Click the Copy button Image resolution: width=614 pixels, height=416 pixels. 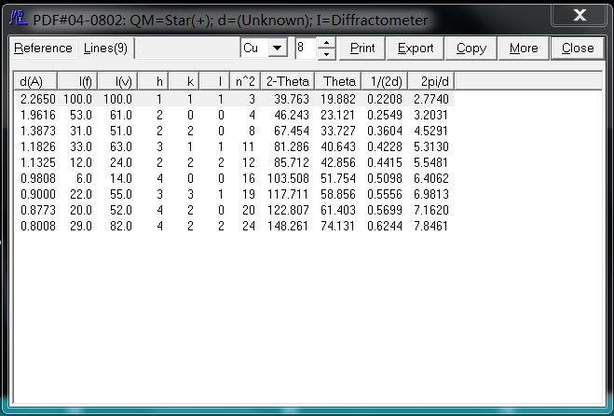[471, 49]
